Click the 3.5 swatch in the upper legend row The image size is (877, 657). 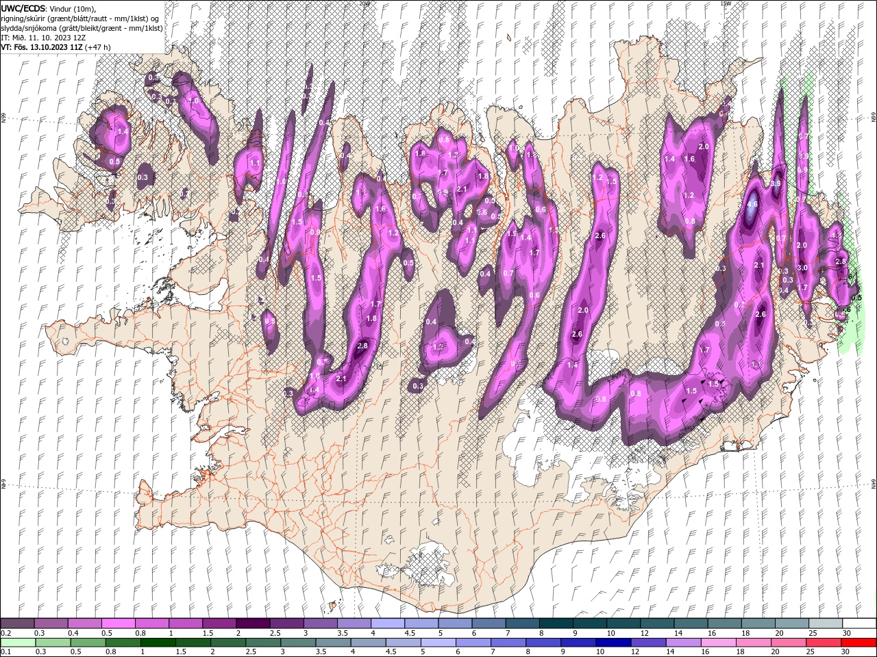[x=354, y=623]
